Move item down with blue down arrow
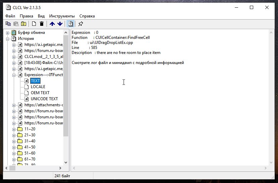The height and width of the screenshot is (183, 278). pos(60,24)
